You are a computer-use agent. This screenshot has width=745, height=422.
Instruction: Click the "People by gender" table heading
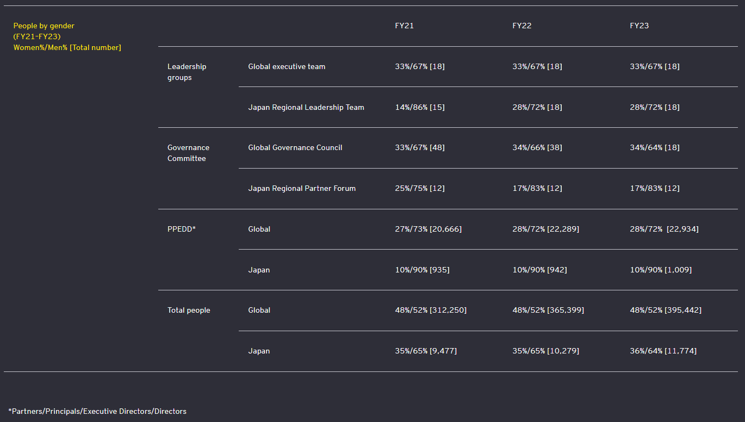pos(44,26)
